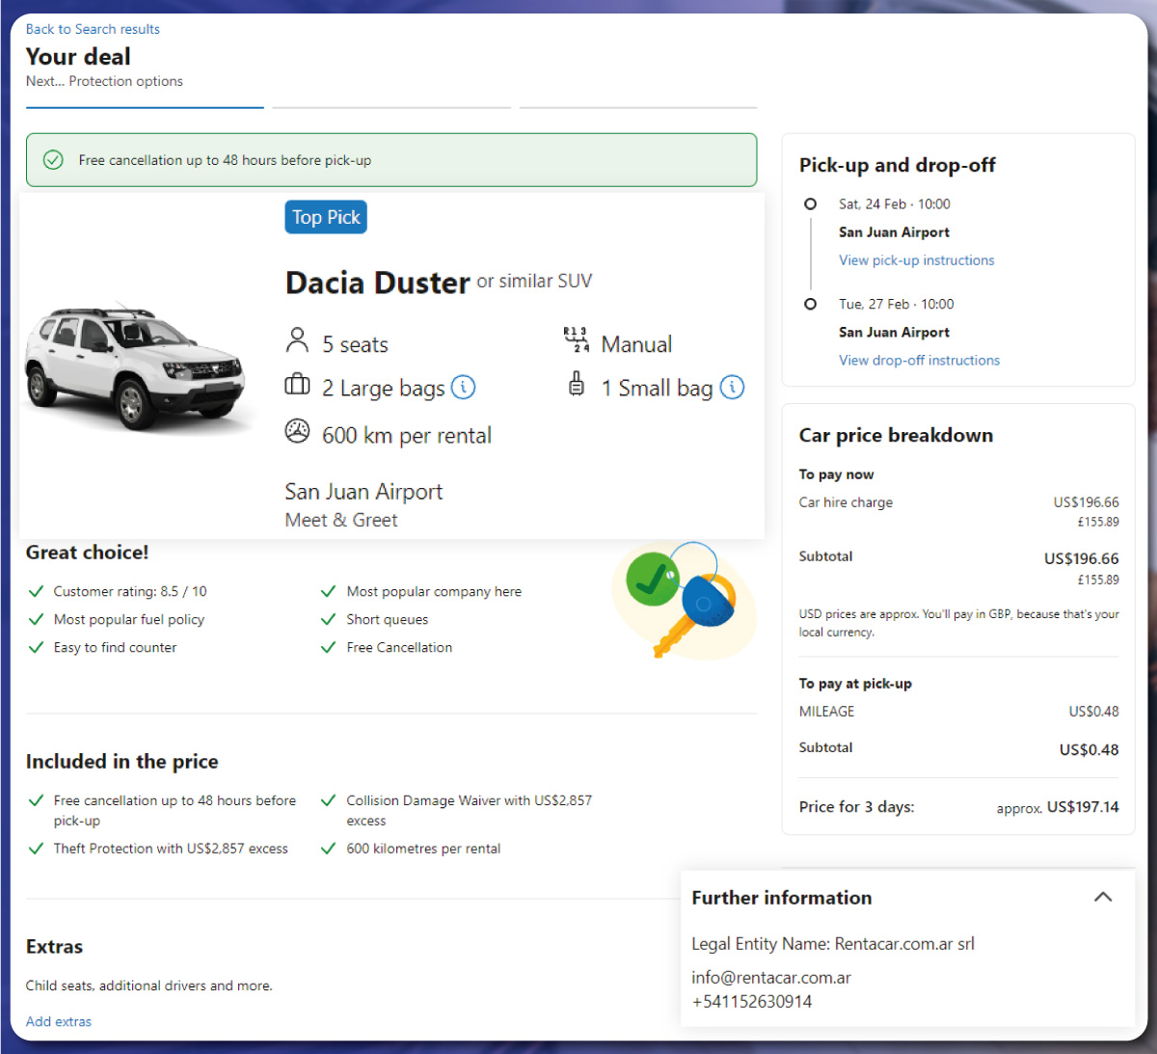Open the Add extras link

(59, 1021)
